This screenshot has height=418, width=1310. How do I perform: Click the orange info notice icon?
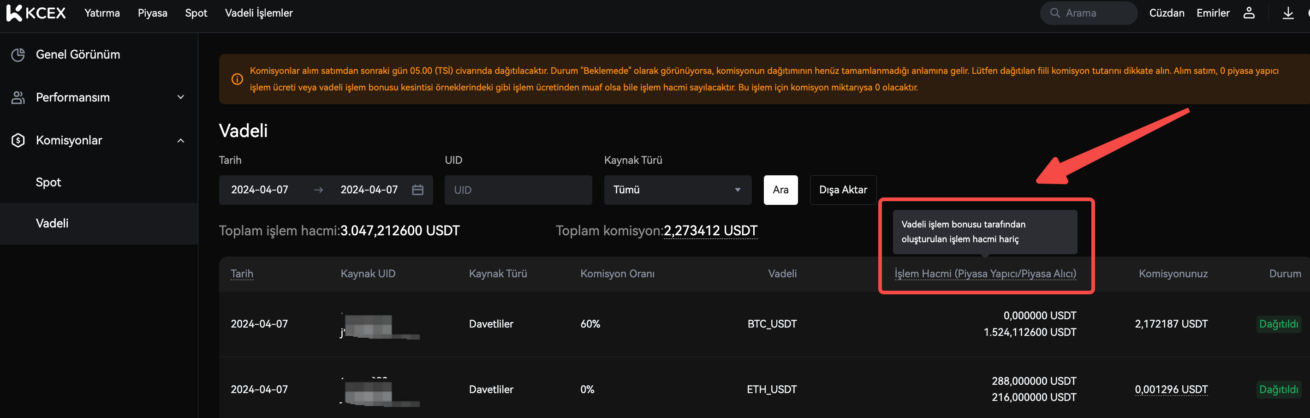click(x=237, y=79)
